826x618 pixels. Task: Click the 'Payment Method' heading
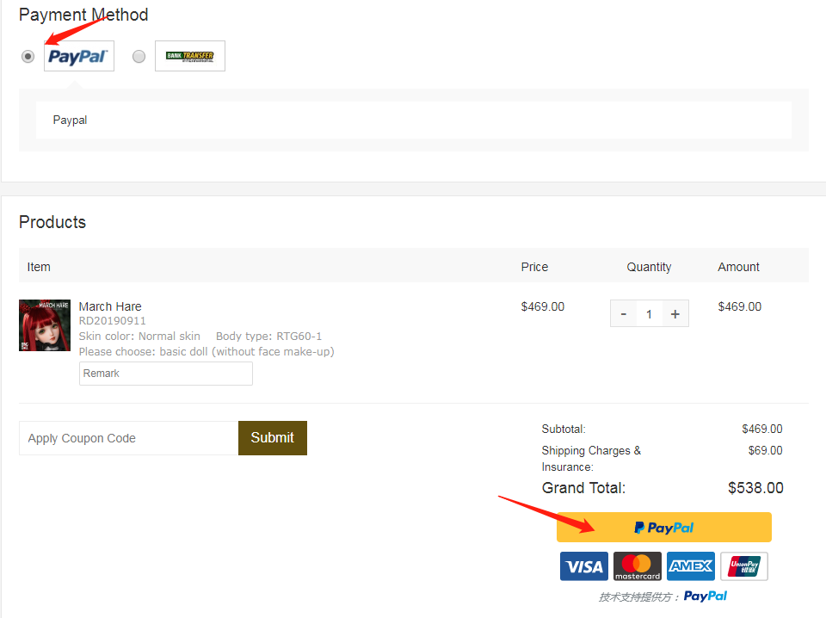(x=83, y=15)
